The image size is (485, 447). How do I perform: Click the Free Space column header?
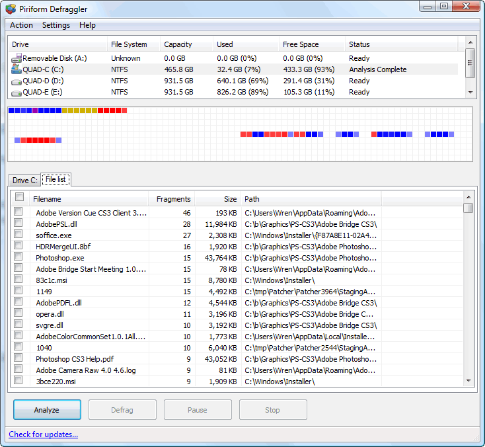pyautogui.click(x=313, y=44)
